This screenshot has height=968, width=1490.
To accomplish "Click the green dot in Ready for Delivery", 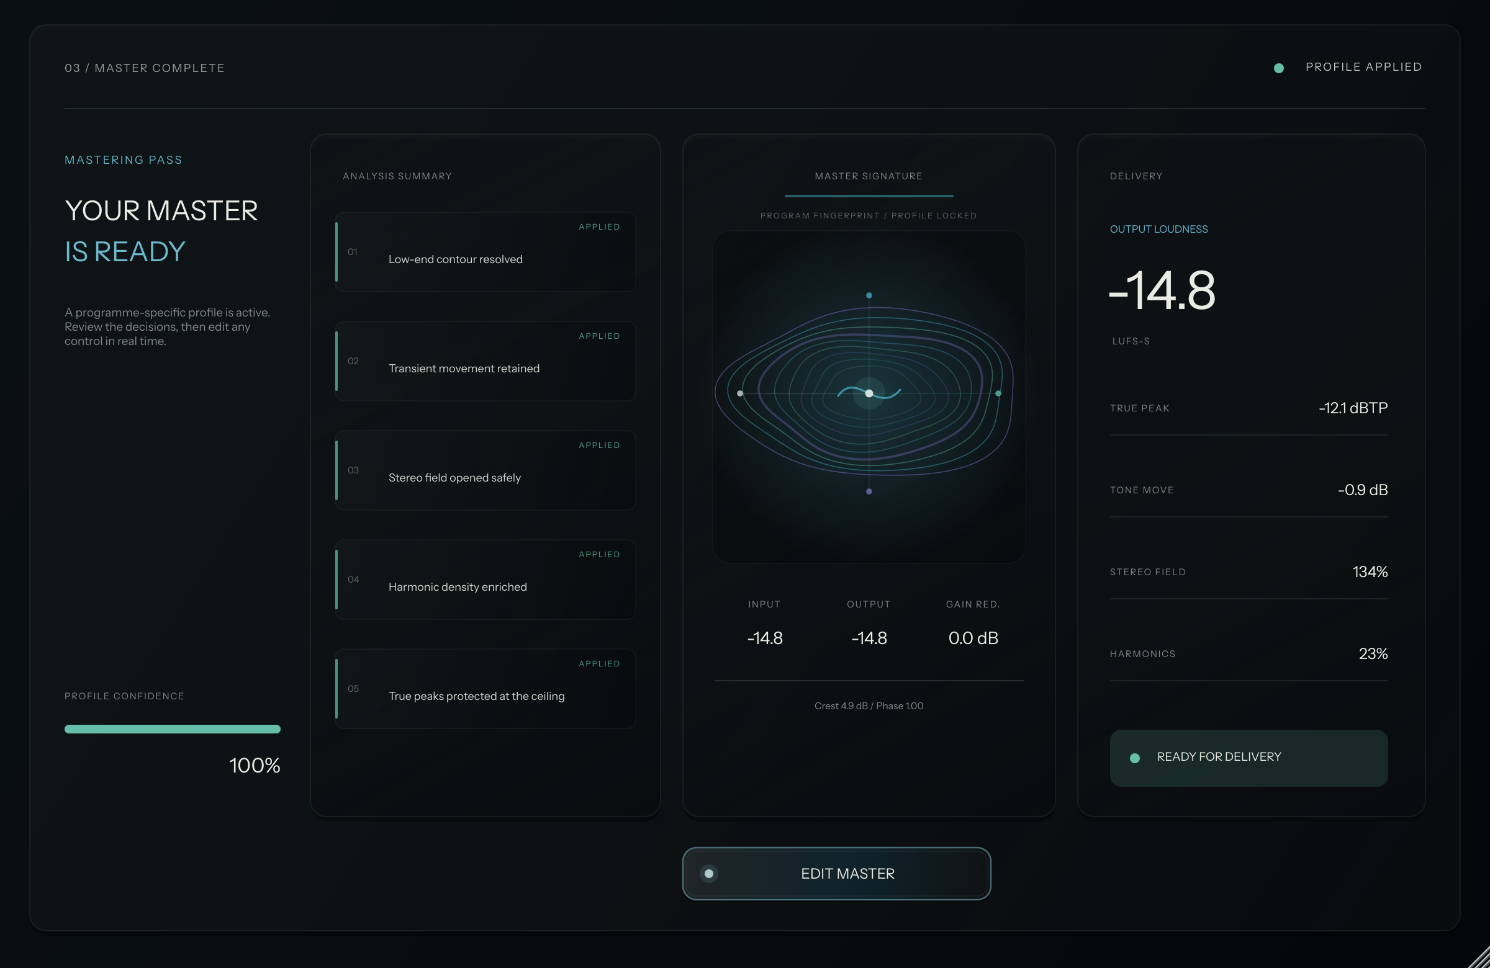I will tap(1134, 758).
